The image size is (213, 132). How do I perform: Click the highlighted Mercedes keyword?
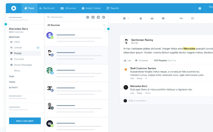[x=189, y=48]
